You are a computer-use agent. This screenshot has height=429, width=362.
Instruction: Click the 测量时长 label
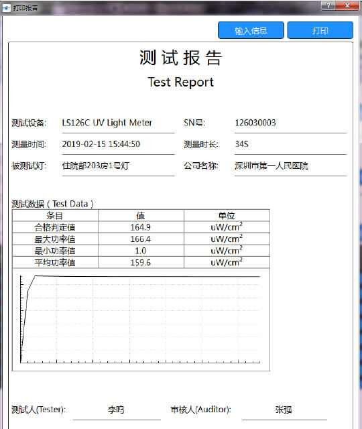coord(201,144)
